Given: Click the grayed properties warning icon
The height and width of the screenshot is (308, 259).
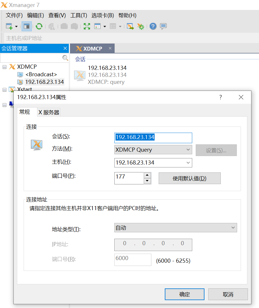Looking at the screenshot, I should coord(52,26).
